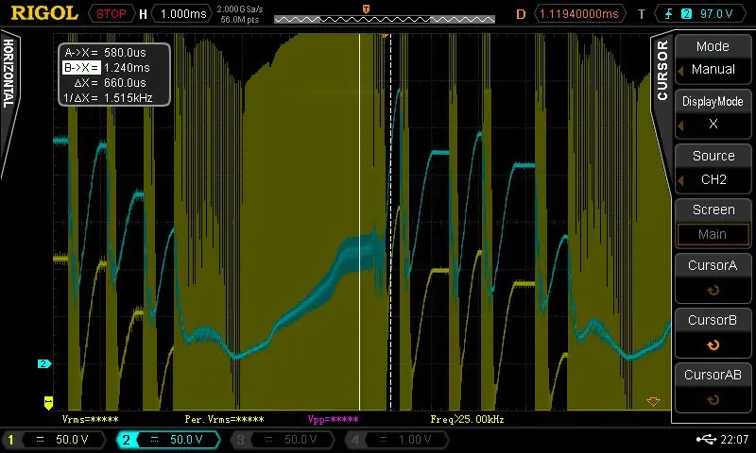The width and height of the screenshot is (756, 453).
Task: Open the Source CH2 menu
Action: click(713, 168)
